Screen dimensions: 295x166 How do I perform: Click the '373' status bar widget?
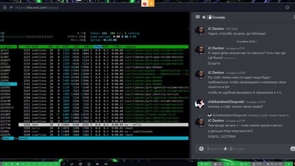pyautogui.click(x=258, y=164)
